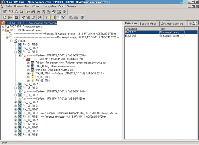The image size is (199, 145).
Task: Collapse the ТП-1 ТРАНСФОРМАТОРНАЯ ПОДСТАНЦИЯ node
Action: click(x=24, y=59)
